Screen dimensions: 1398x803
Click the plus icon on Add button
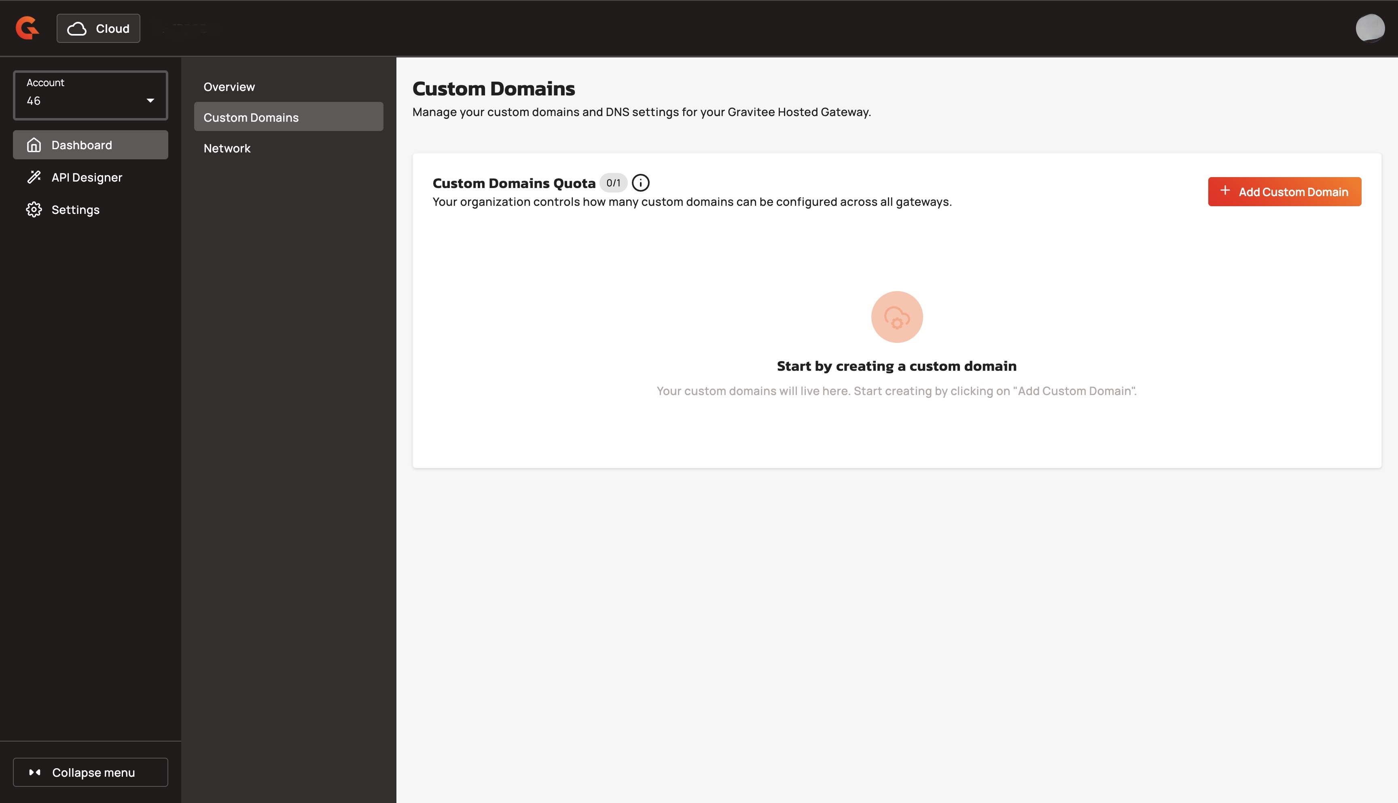tap(1225, 191)
